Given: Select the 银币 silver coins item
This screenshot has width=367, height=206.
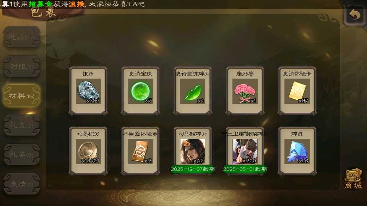Looking at the screenshot, I should (88, 91).
